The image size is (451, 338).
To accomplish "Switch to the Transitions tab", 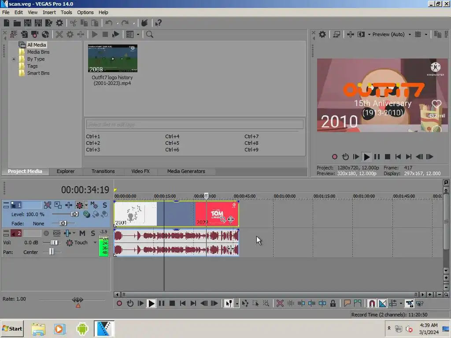I will point(103,171).
